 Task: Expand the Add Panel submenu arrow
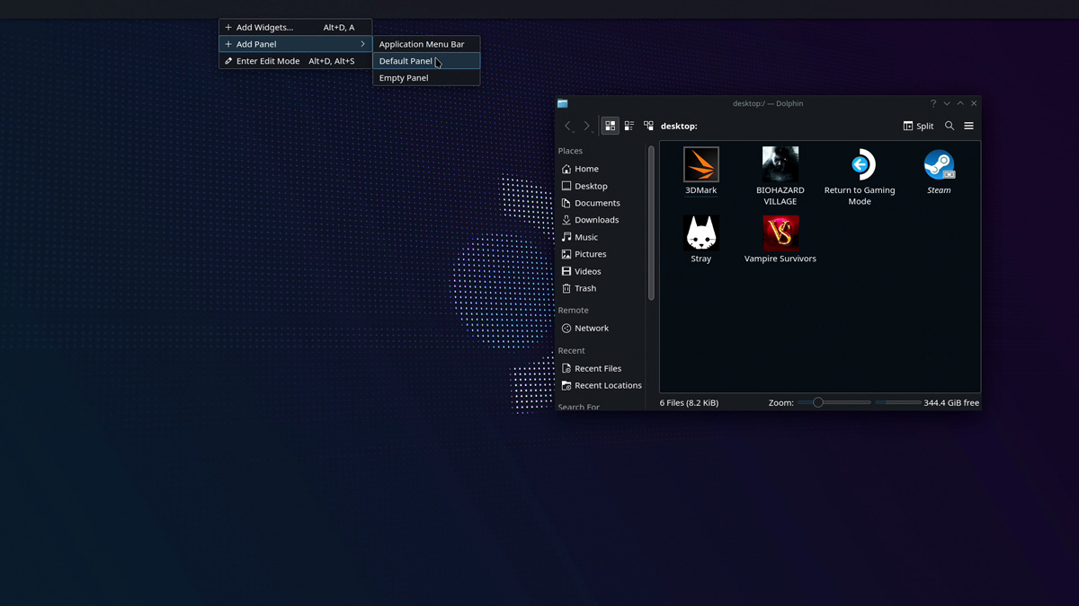362,44
